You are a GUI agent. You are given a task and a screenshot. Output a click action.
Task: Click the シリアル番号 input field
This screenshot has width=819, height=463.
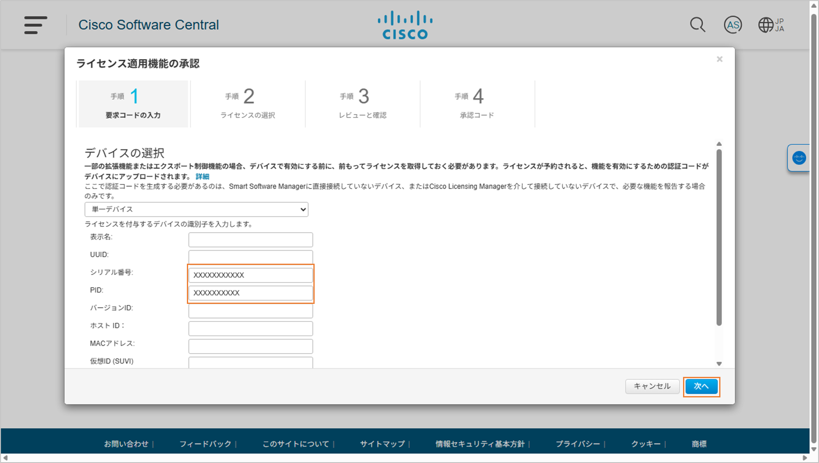point(251,275)
